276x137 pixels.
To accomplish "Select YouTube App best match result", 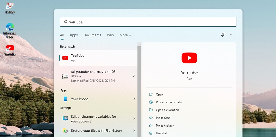I will 98,58.
